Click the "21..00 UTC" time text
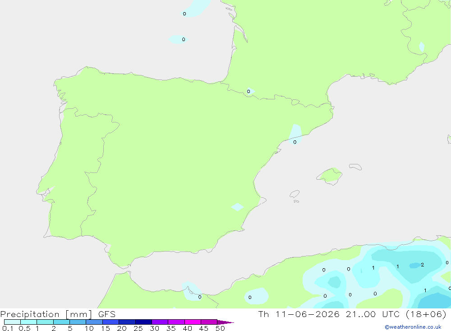This screenshot has height=331, width=451. 373,314
